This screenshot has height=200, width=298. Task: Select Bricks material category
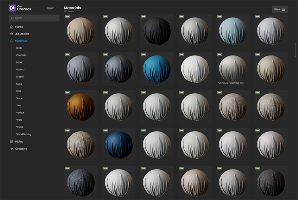[19, 48]
